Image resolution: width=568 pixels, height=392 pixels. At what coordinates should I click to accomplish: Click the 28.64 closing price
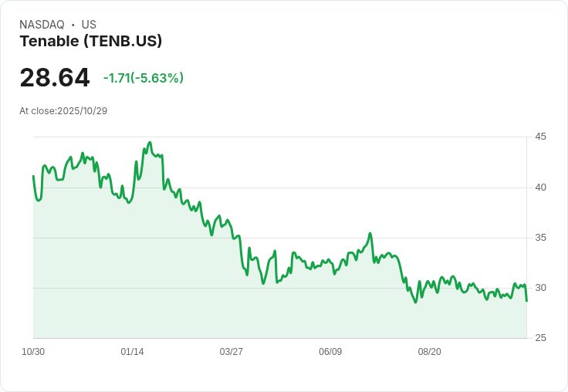(54, 78)
